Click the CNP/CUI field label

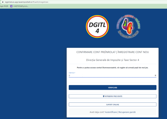[x=72, y=73]
